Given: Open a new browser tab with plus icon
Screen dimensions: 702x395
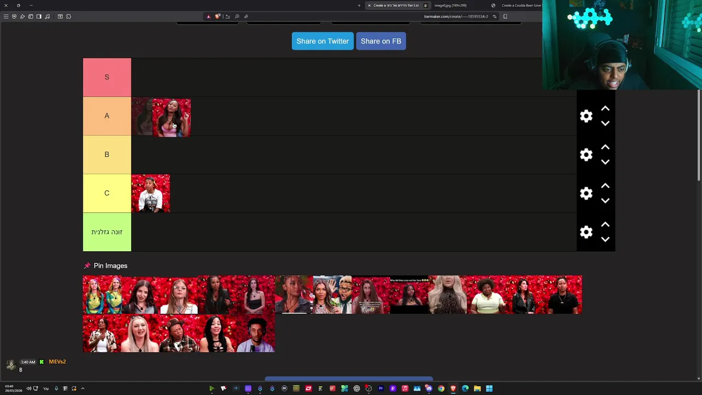Looking at the screenshot, I should (359, 5).
